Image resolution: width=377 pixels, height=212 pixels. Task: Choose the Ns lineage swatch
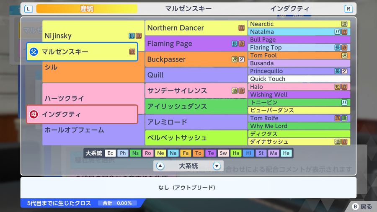coord(135,153)
